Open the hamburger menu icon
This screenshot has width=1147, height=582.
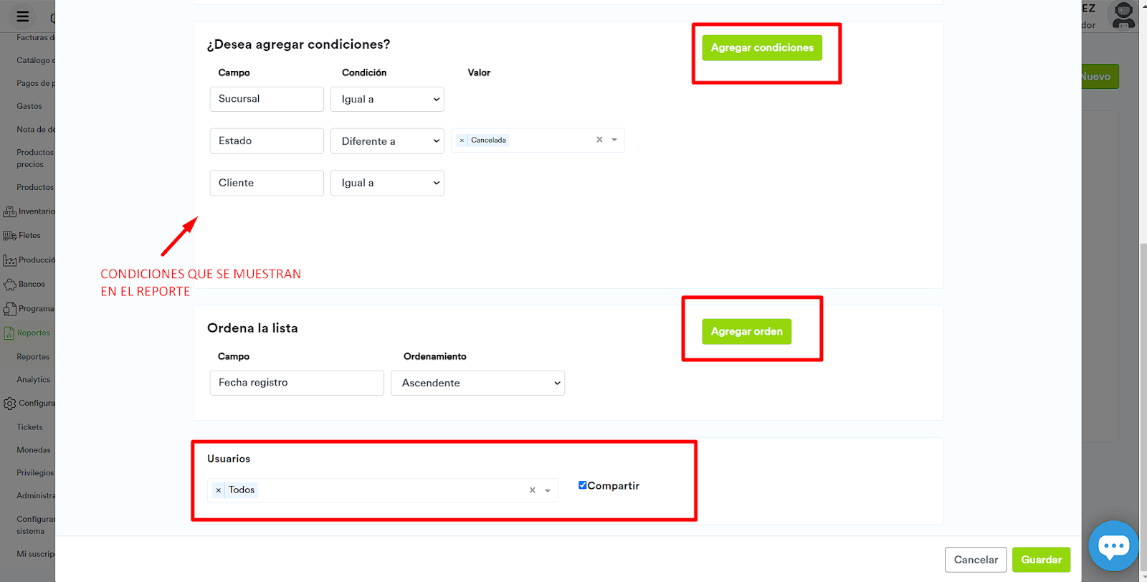click(23, 16)
